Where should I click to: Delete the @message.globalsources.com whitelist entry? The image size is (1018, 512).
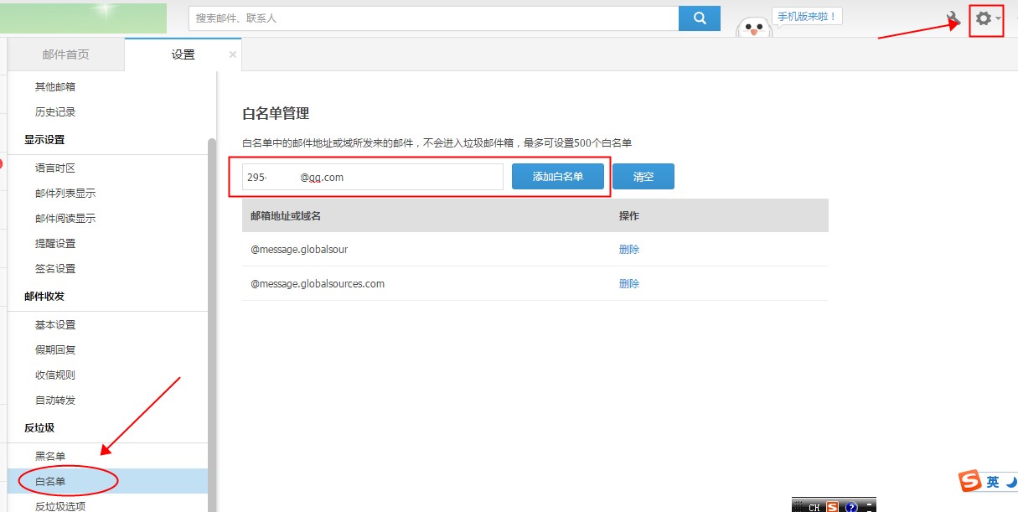click(628, 283)
